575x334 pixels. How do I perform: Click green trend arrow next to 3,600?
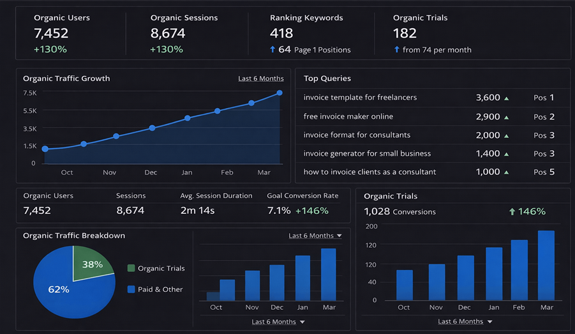507,98
